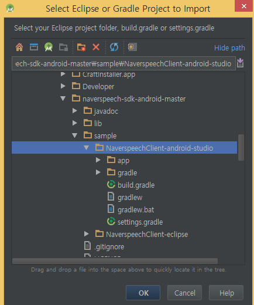Viewport: 254px width, 305px height.
Task: Click NaverspeechClient-eclipse folder icon
Action: click(x=99, y=233)
